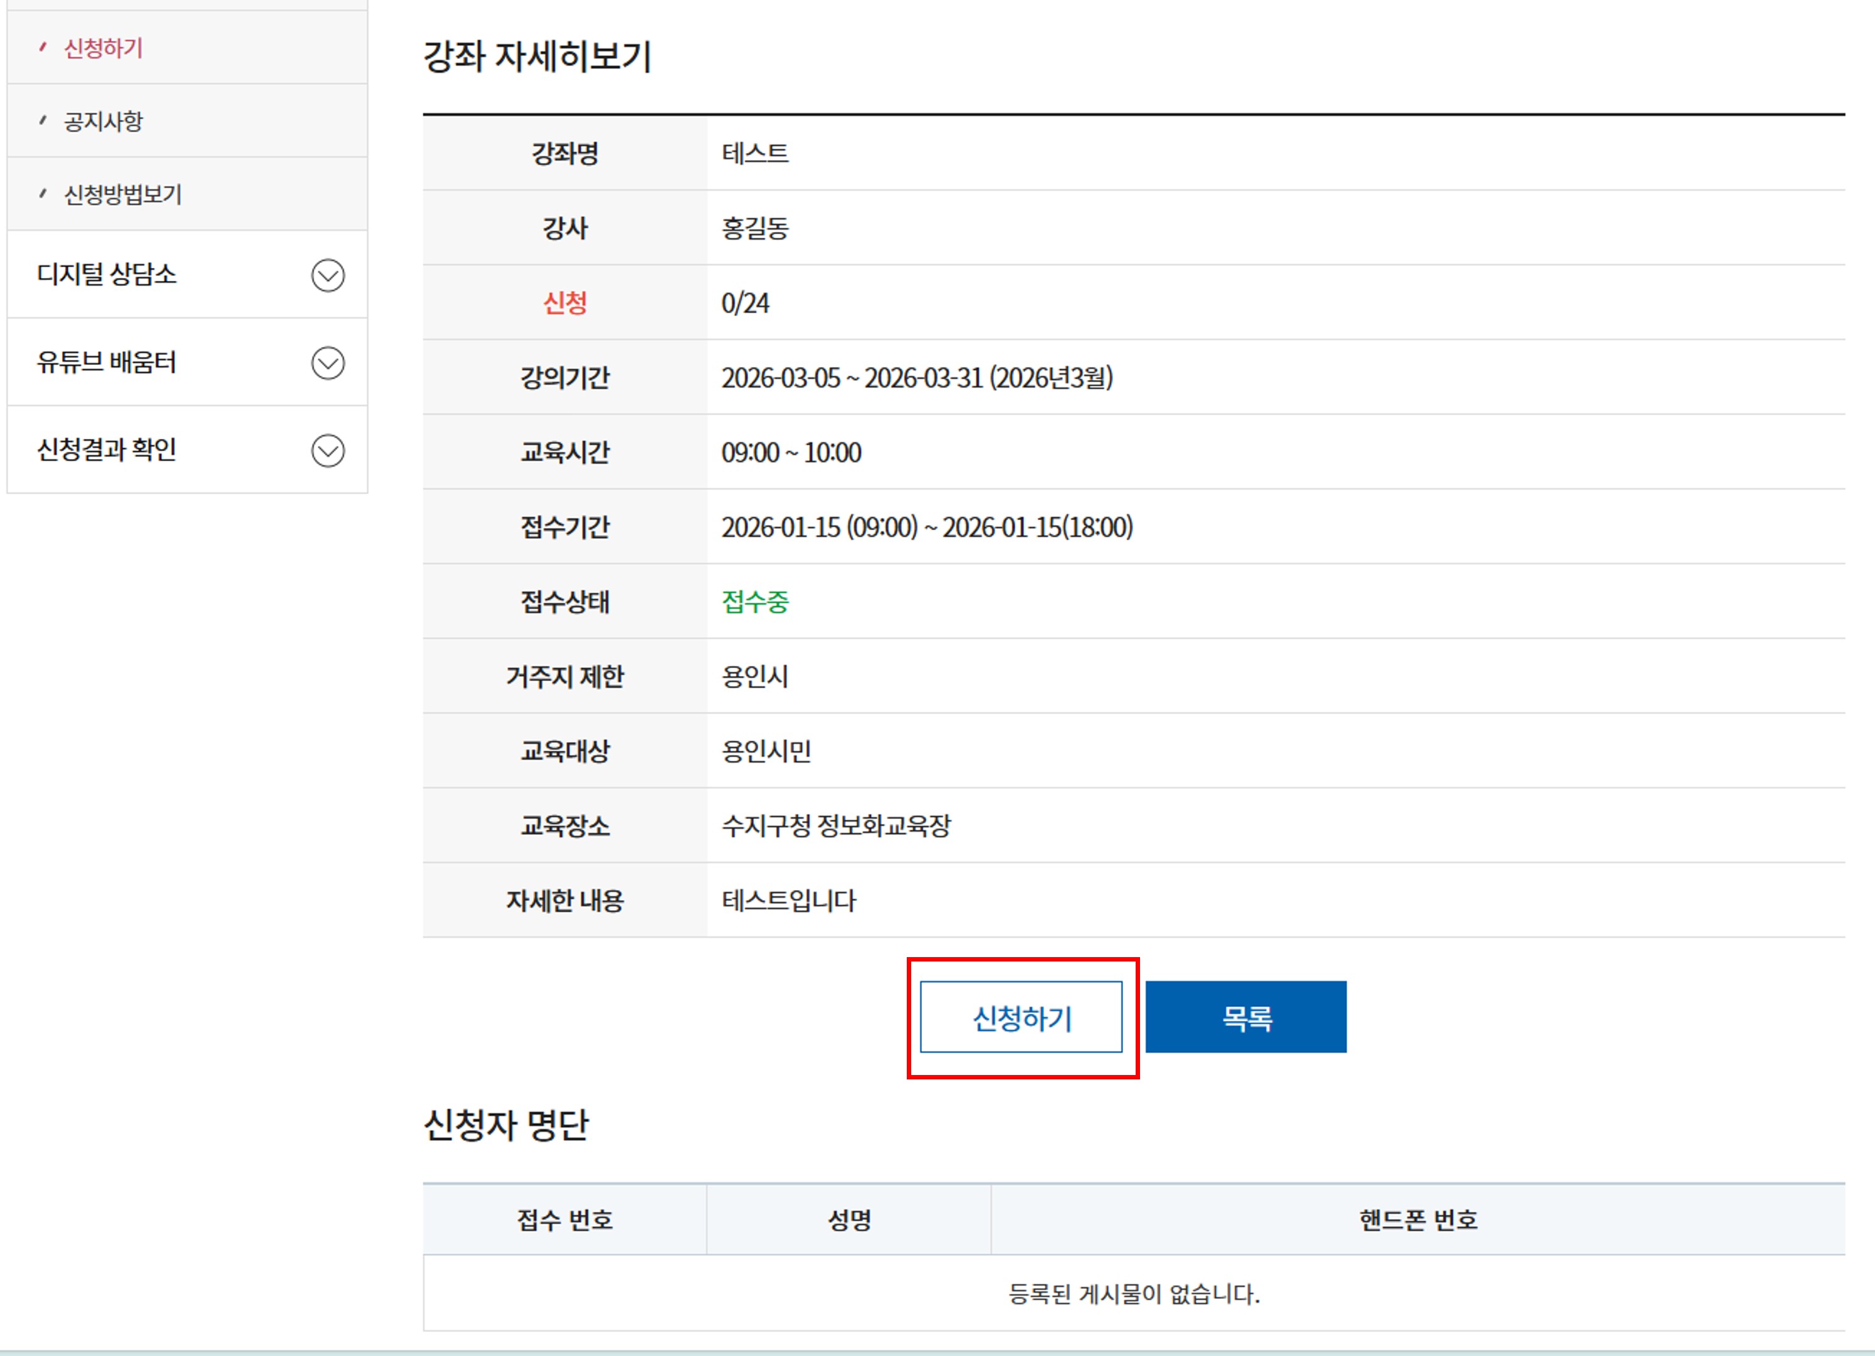Open 공지사항 in the sidebar menu
This screenshot has height=1356, width=1875.
click(103, 122)
